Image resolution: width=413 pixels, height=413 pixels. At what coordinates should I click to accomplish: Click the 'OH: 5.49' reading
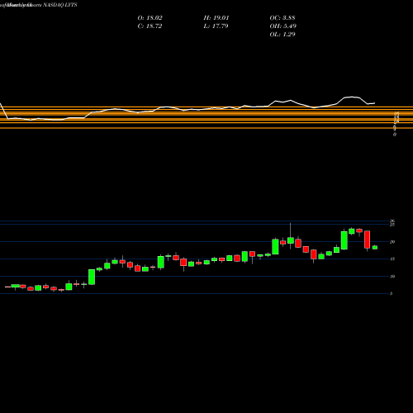click(282, 26)
